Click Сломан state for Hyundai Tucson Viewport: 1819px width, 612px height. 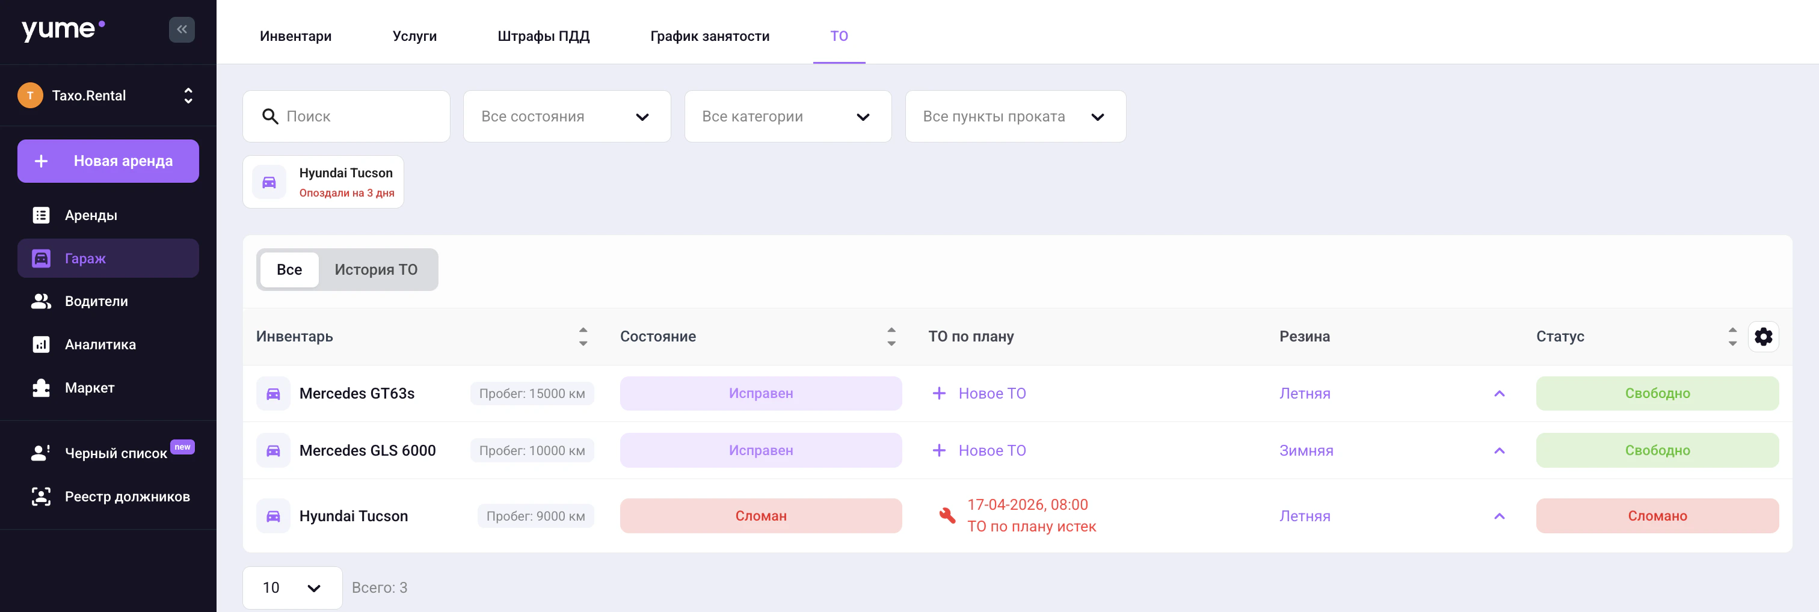(760, 516)
